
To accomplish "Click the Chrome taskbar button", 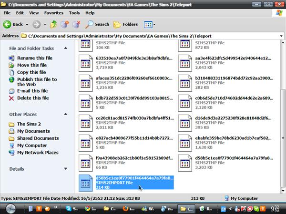I will (x=91, y=209).
